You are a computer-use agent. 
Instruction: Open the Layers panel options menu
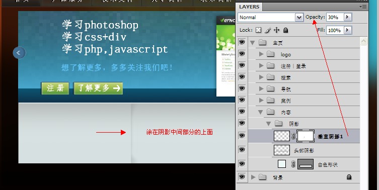[x=363, y=7]
